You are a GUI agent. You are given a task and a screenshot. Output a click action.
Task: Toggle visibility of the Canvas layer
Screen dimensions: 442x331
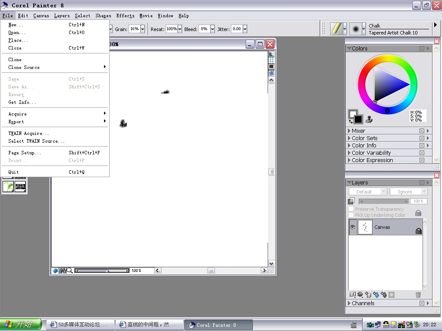tap(353, 227)
